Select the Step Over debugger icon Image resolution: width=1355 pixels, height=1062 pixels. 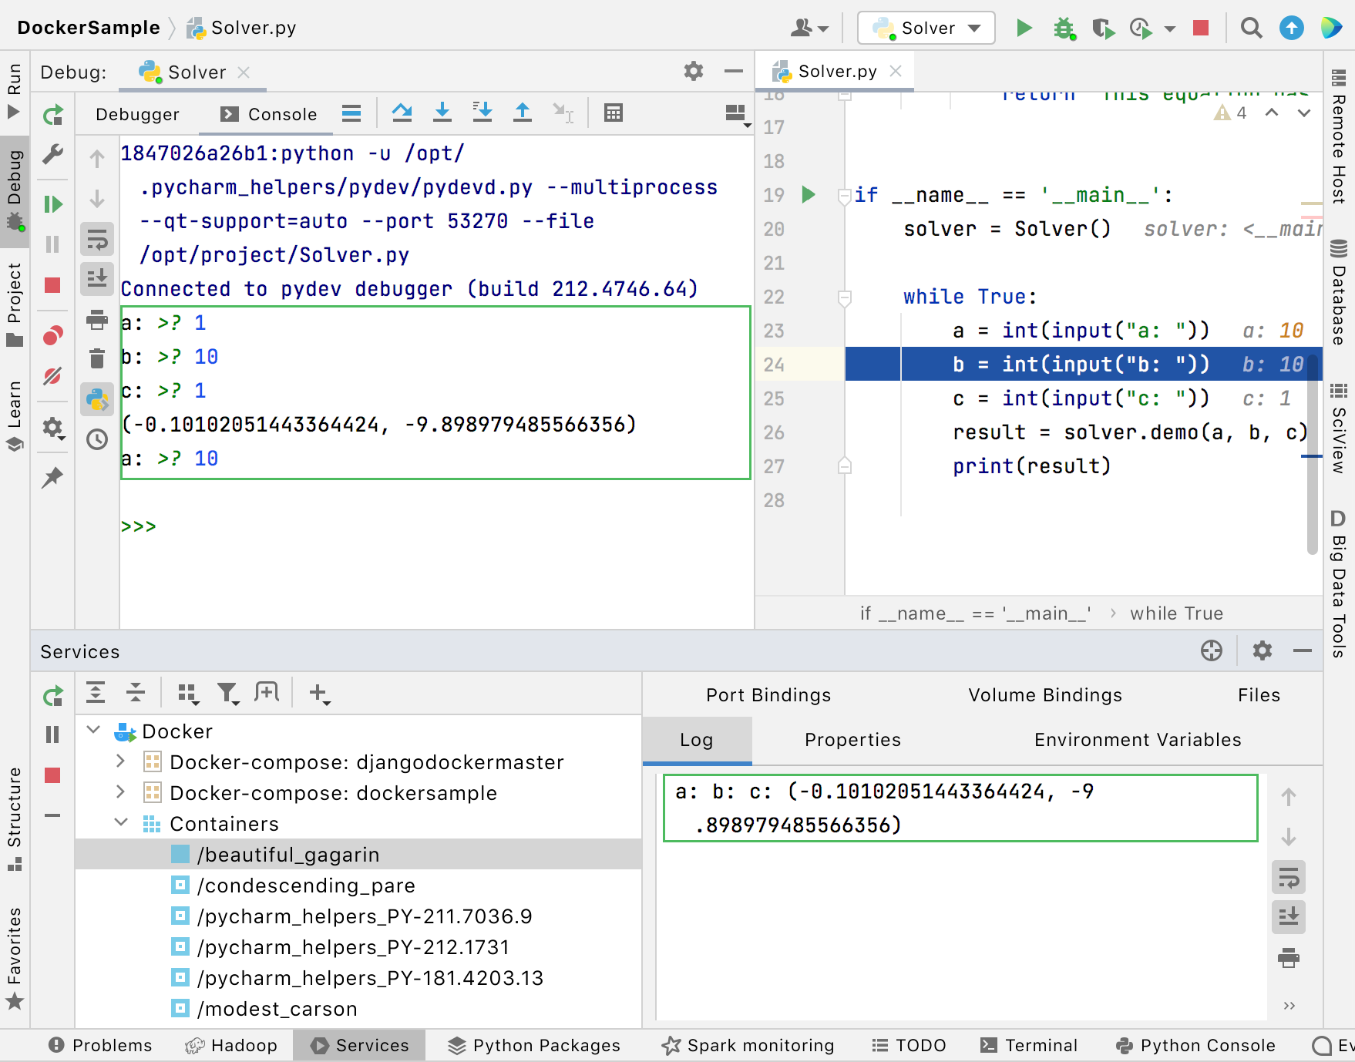(x=402, y=113)
